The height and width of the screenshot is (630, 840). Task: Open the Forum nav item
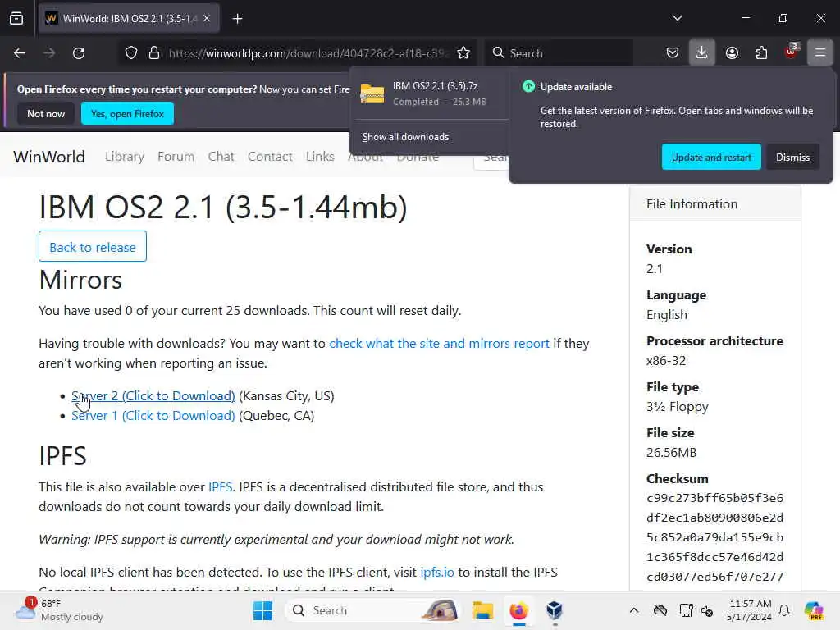tap(176, 157)
